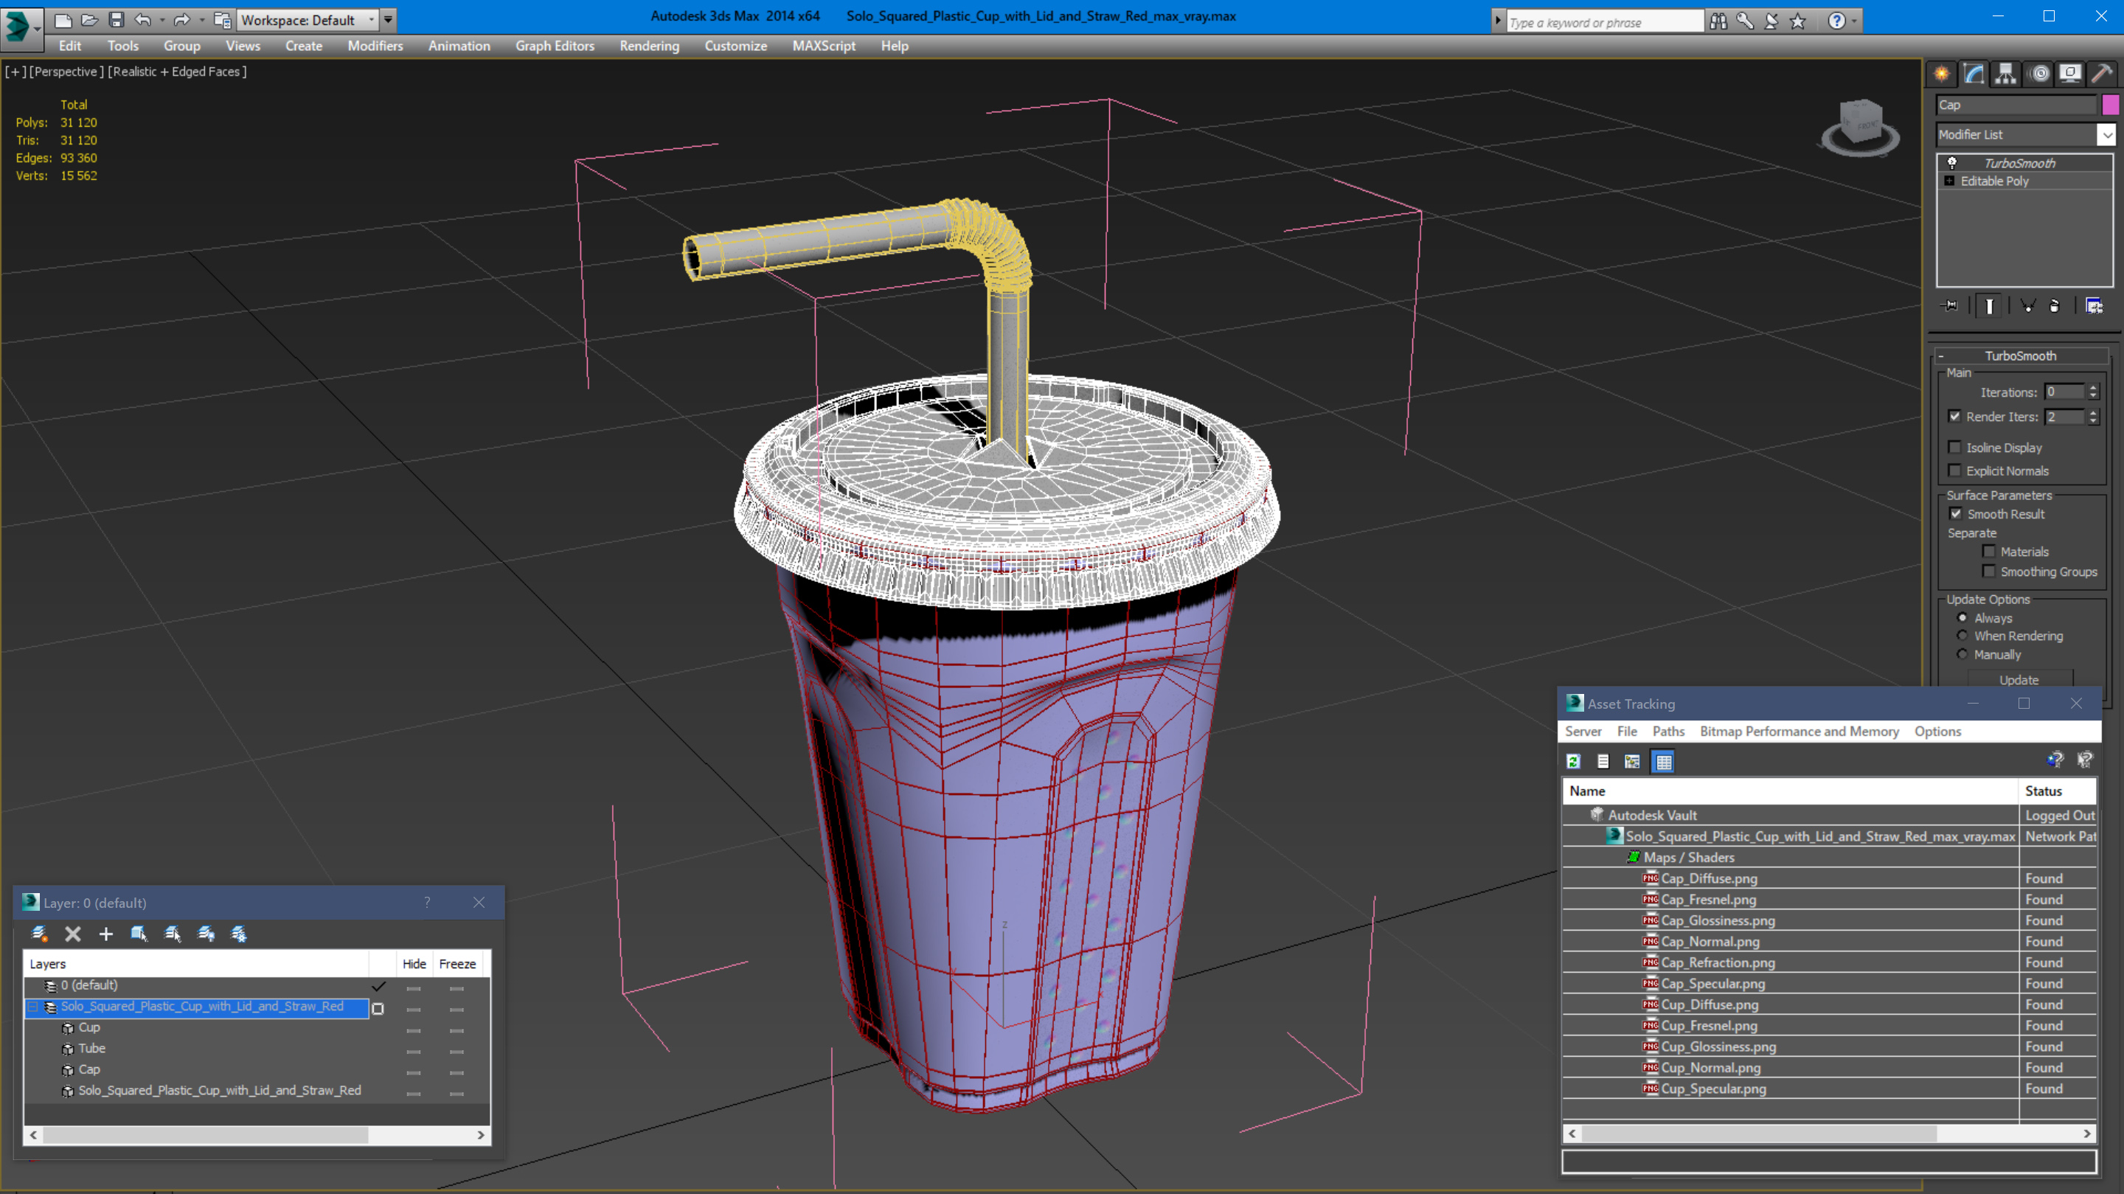The height and width of the screenshot is (1194, 2124).
Task: Click the New Scene icon in title bar
Action: coord(63,20)
